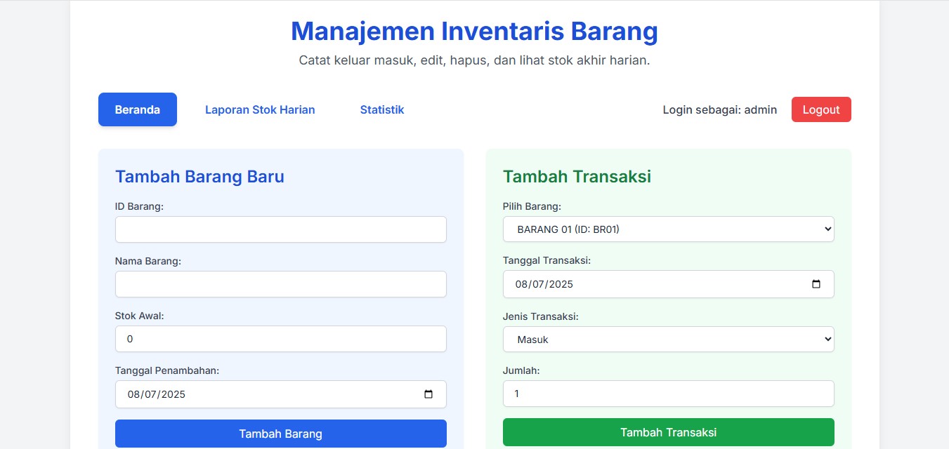Click the Manajemen Inventaris Barang title
The height and width of the screenshot is (449, 949).
click(474, 31)
